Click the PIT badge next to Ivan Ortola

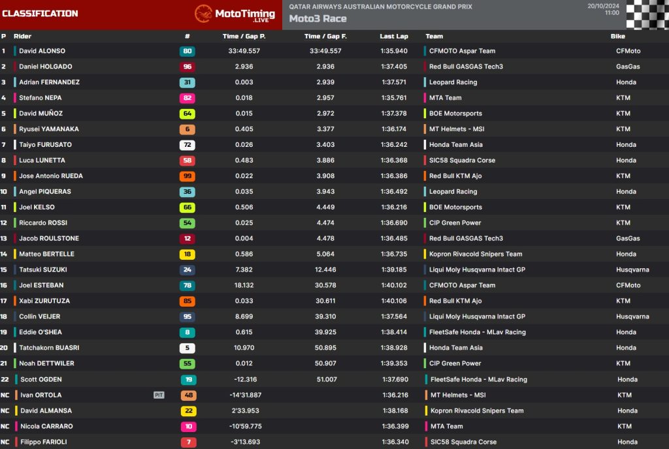coord(159,395)
